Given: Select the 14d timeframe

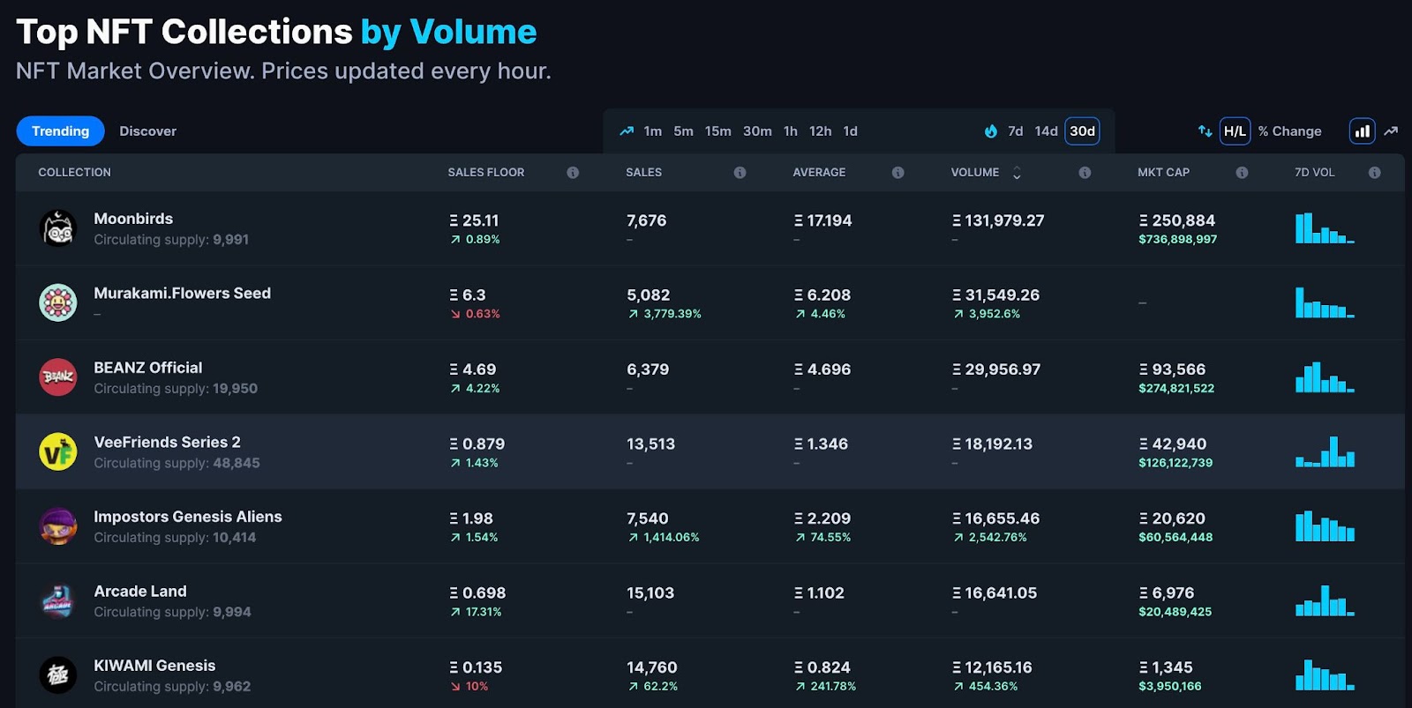Looking at the screenshot, I should click(x=1046, y=131).
